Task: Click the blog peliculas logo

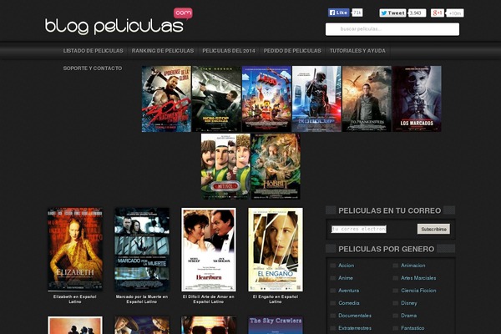Action: tap(119, 22)
